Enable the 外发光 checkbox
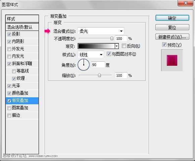This screenshot has height=161, width=195. [9, 49]
